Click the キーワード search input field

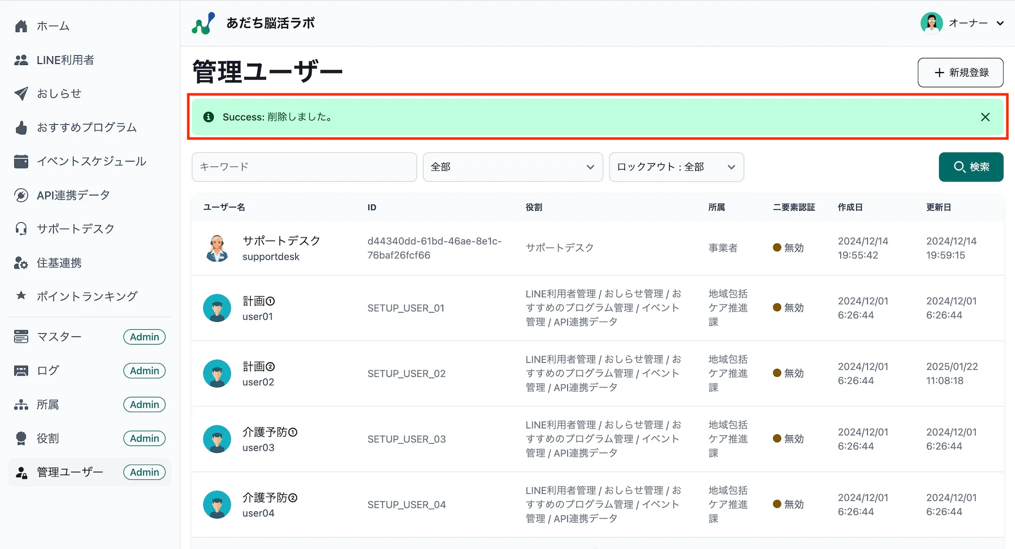coord(303,167)
